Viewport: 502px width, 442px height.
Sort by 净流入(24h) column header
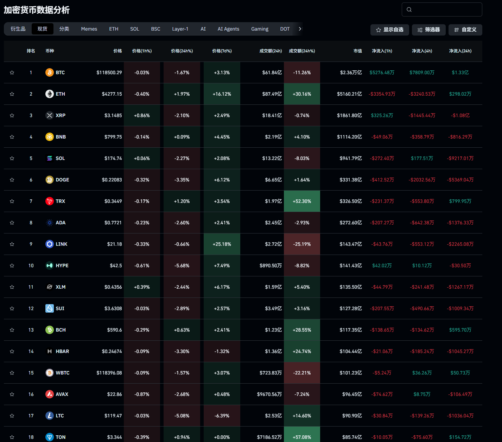460,51
